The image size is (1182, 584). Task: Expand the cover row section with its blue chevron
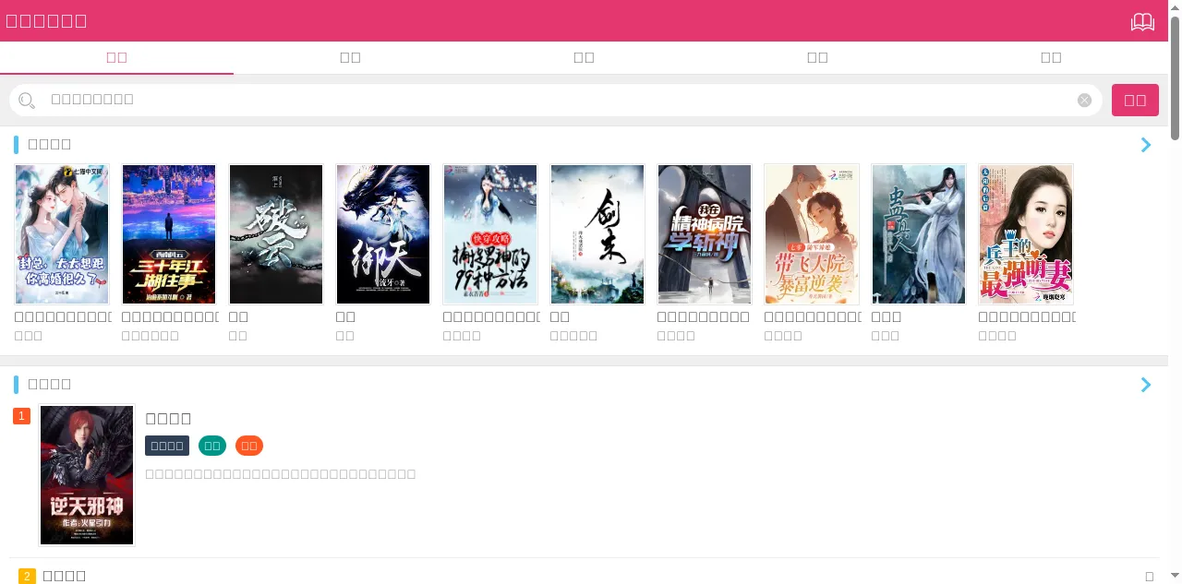(x=1146, y=145)
